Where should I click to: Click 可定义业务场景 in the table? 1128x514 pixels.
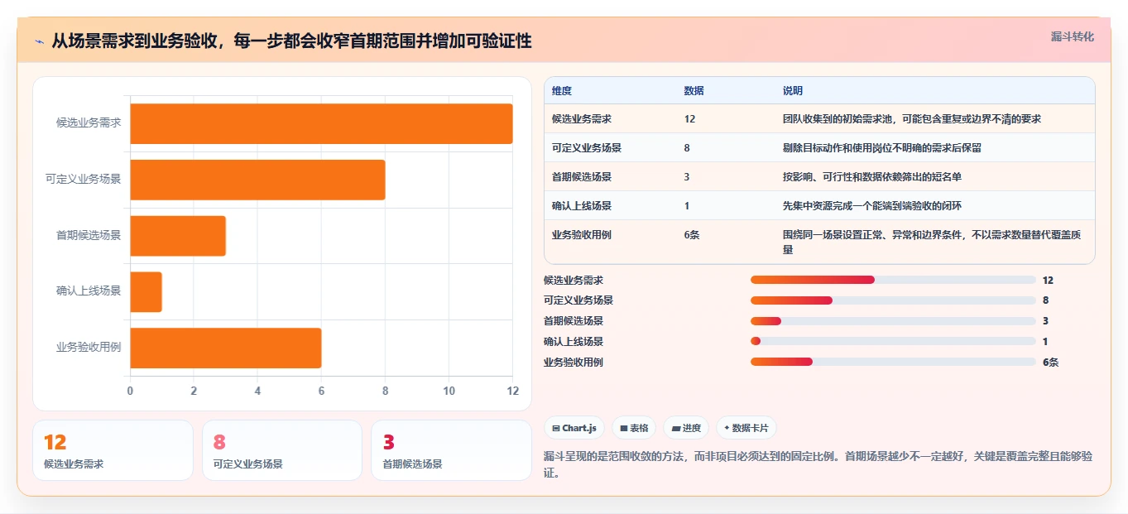tap(587, 148)
